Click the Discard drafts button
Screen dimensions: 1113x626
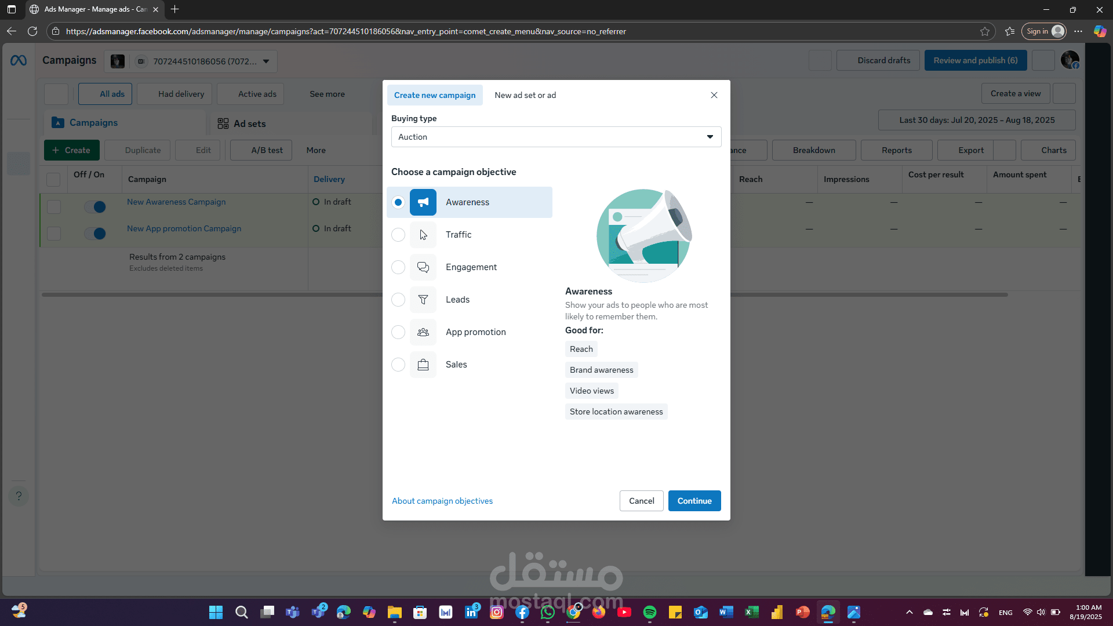[878, 60]
